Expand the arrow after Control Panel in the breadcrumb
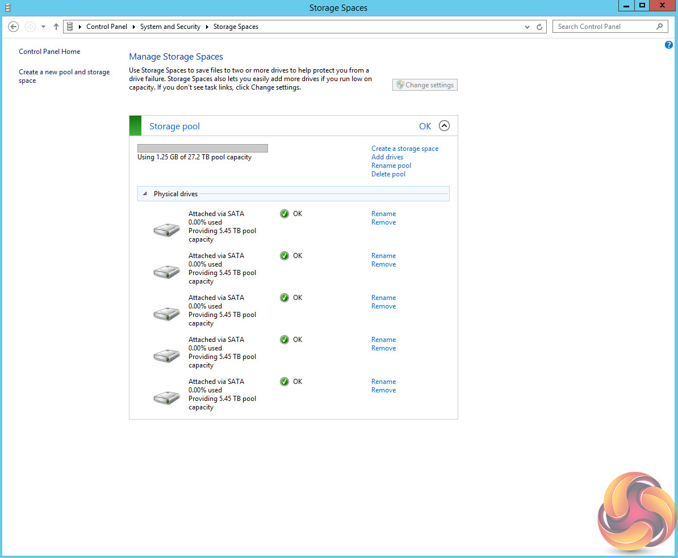Image resolution: width=678 pixels, height=558 pixels. point(133,27)
